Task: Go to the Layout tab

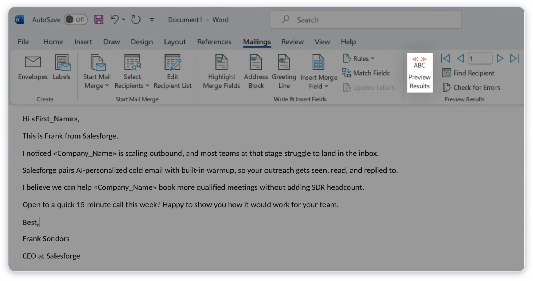Action: (175, 42)
